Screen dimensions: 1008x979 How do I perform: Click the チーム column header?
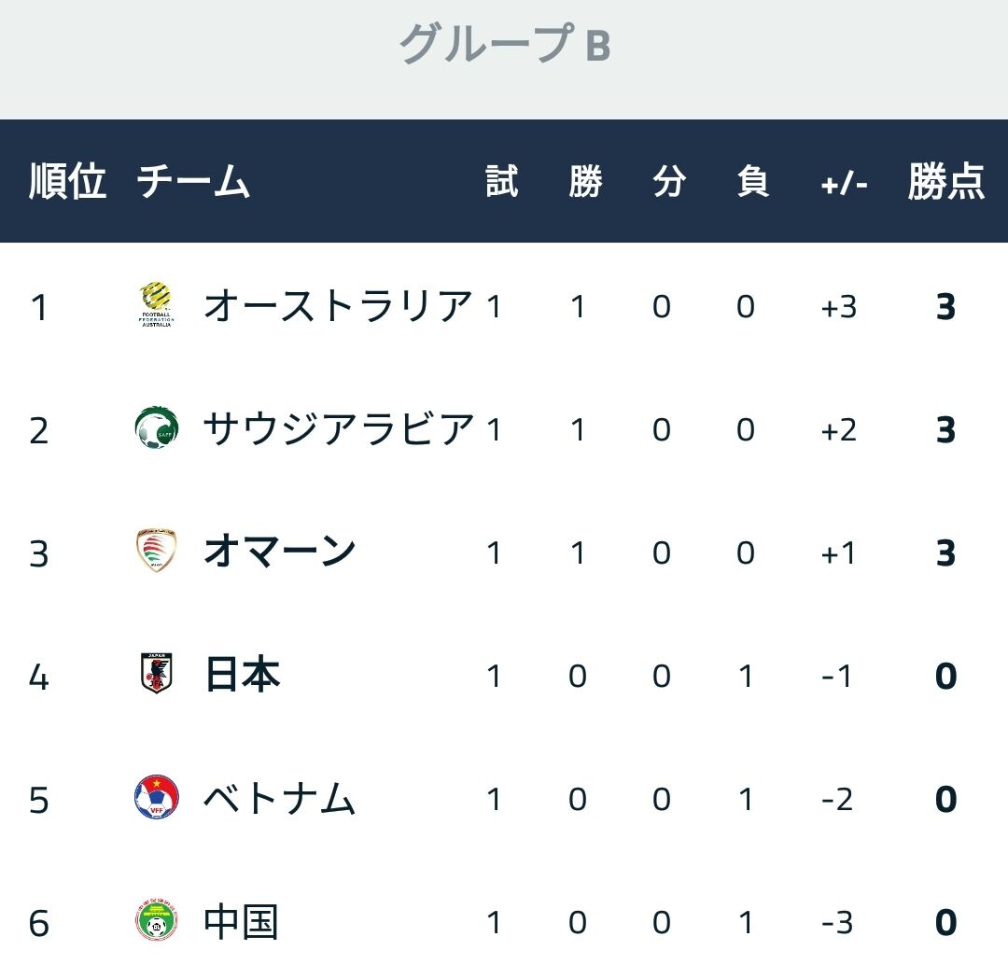point(193,181)
